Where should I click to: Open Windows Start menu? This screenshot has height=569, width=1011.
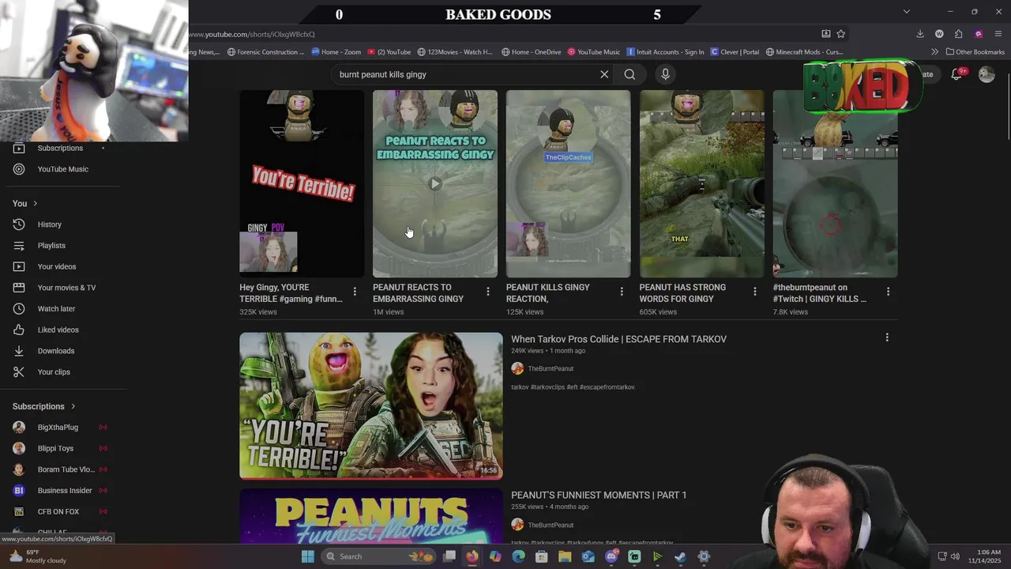click(307, 556)
